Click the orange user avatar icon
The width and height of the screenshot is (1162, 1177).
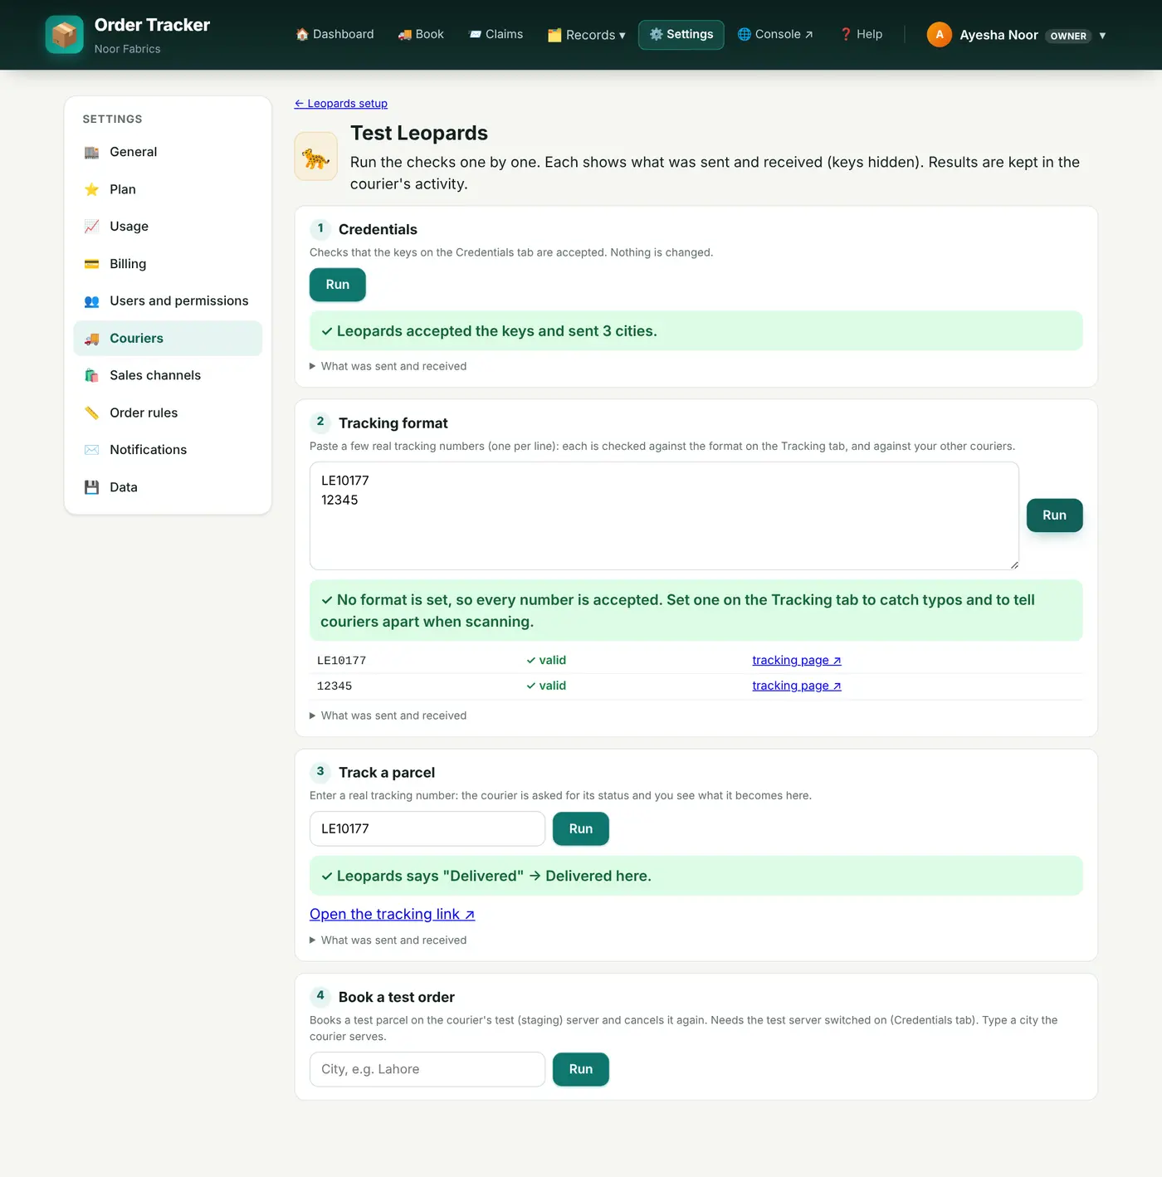(940, 35)
